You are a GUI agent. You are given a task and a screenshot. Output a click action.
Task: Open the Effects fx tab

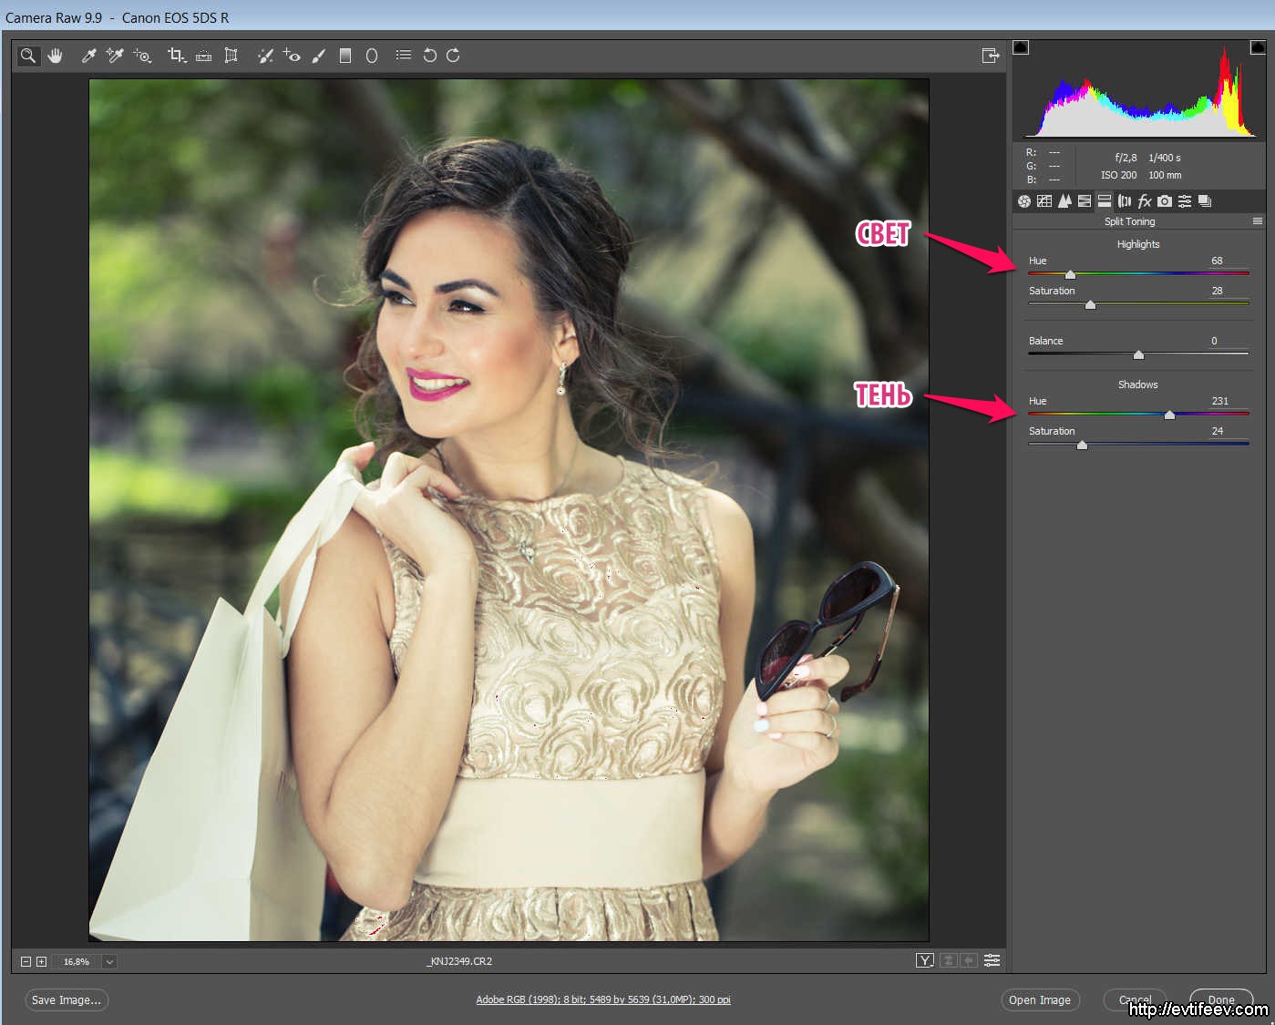click(1145, 201)
